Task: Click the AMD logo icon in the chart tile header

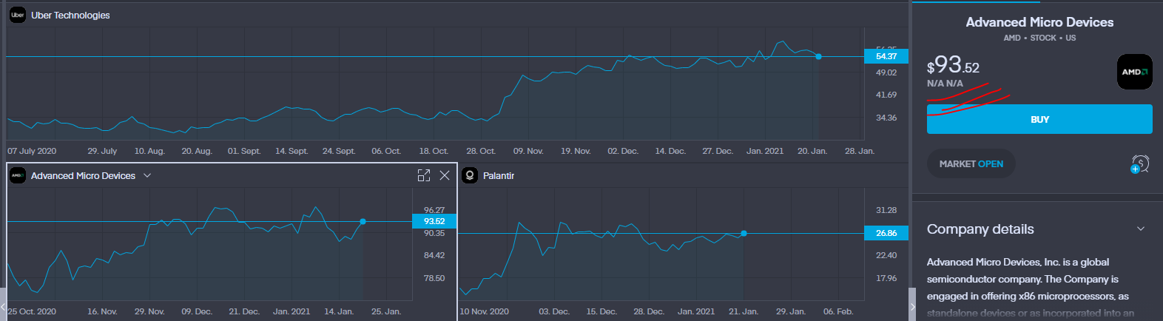Action: pos(17,175)
